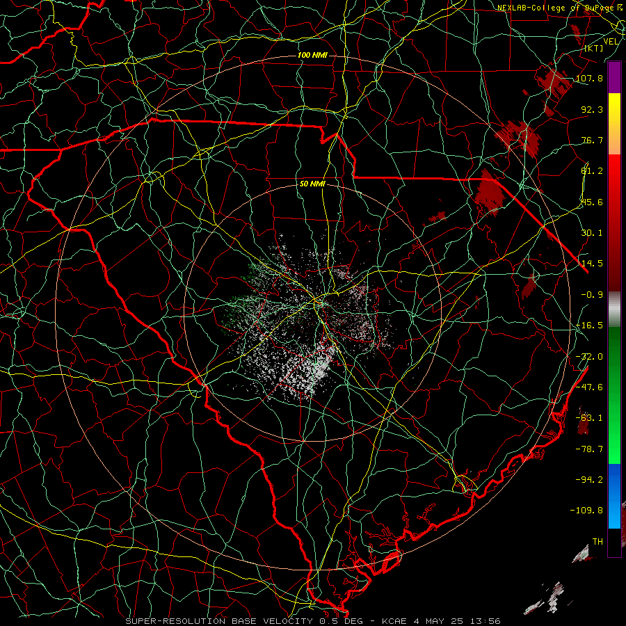Click the -16.5 legend value
This screenshot has height=626, width=626.
pyautogui.click(x=589, y=325)
